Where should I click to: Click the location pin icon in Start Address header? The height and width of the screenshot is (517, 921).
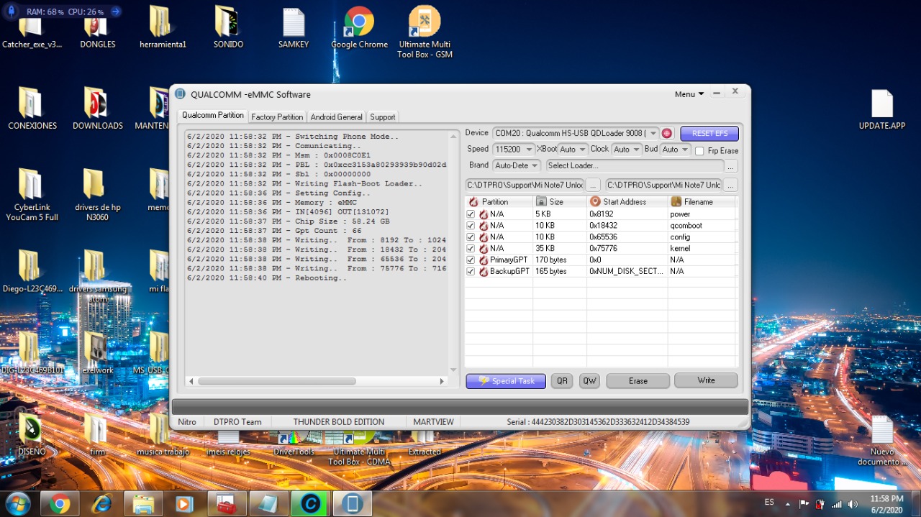(x=595, y=202)
